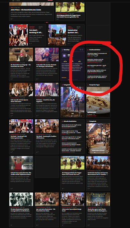
Task: Open first headline in Musiknachrichten list
Action: point(97,54)
